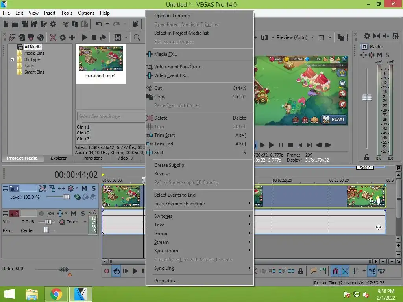Solo video track 1
This screenshot has height=302, width=403.
click(x=94, y=188)
